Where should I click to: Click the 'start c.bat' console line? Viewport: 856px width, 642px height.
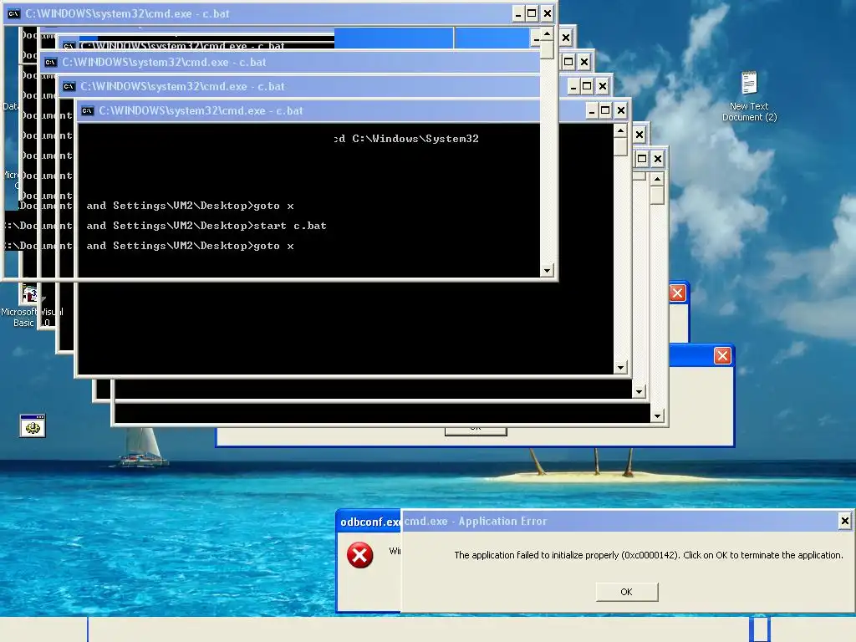tap(290, 226)
